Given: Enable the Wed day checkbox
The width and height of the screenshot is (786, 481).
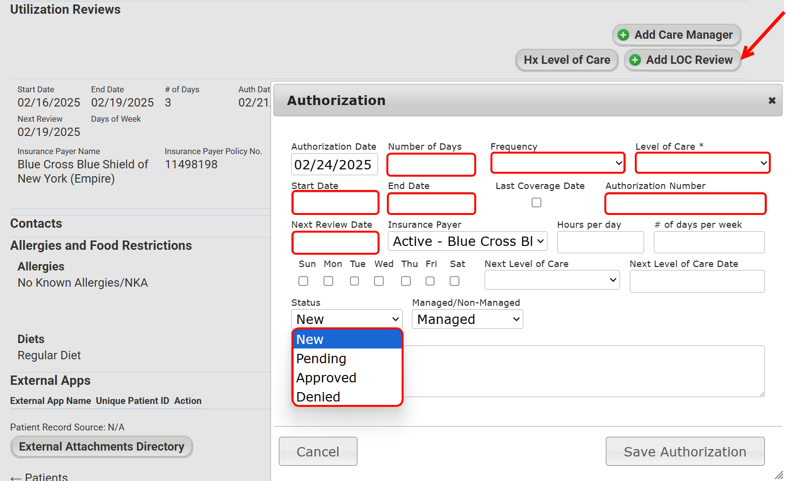Looking at the screenshot, I should (x=379, y=281).
